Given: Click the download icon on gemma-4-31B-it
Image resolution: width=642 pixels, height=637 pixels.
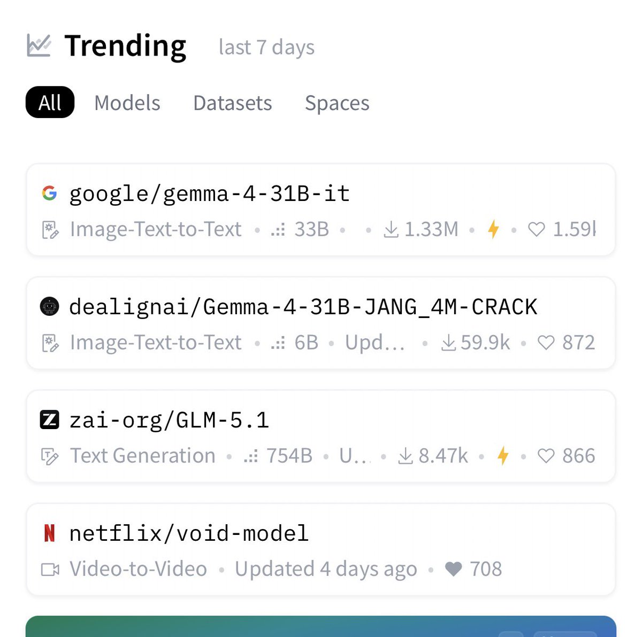Looking at the screenshot, I should (391, 229).
